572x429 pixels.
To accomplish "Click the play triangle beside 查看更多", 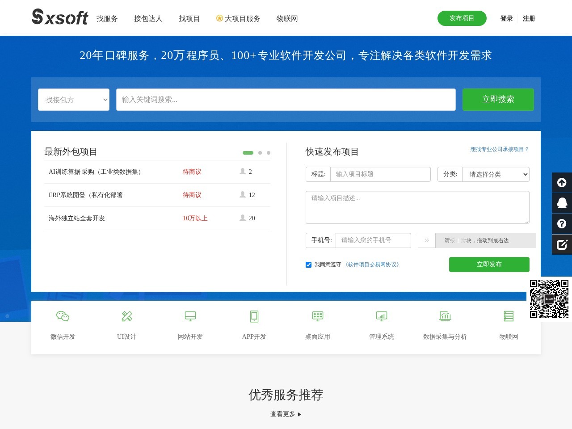I will tap(299, 414).
